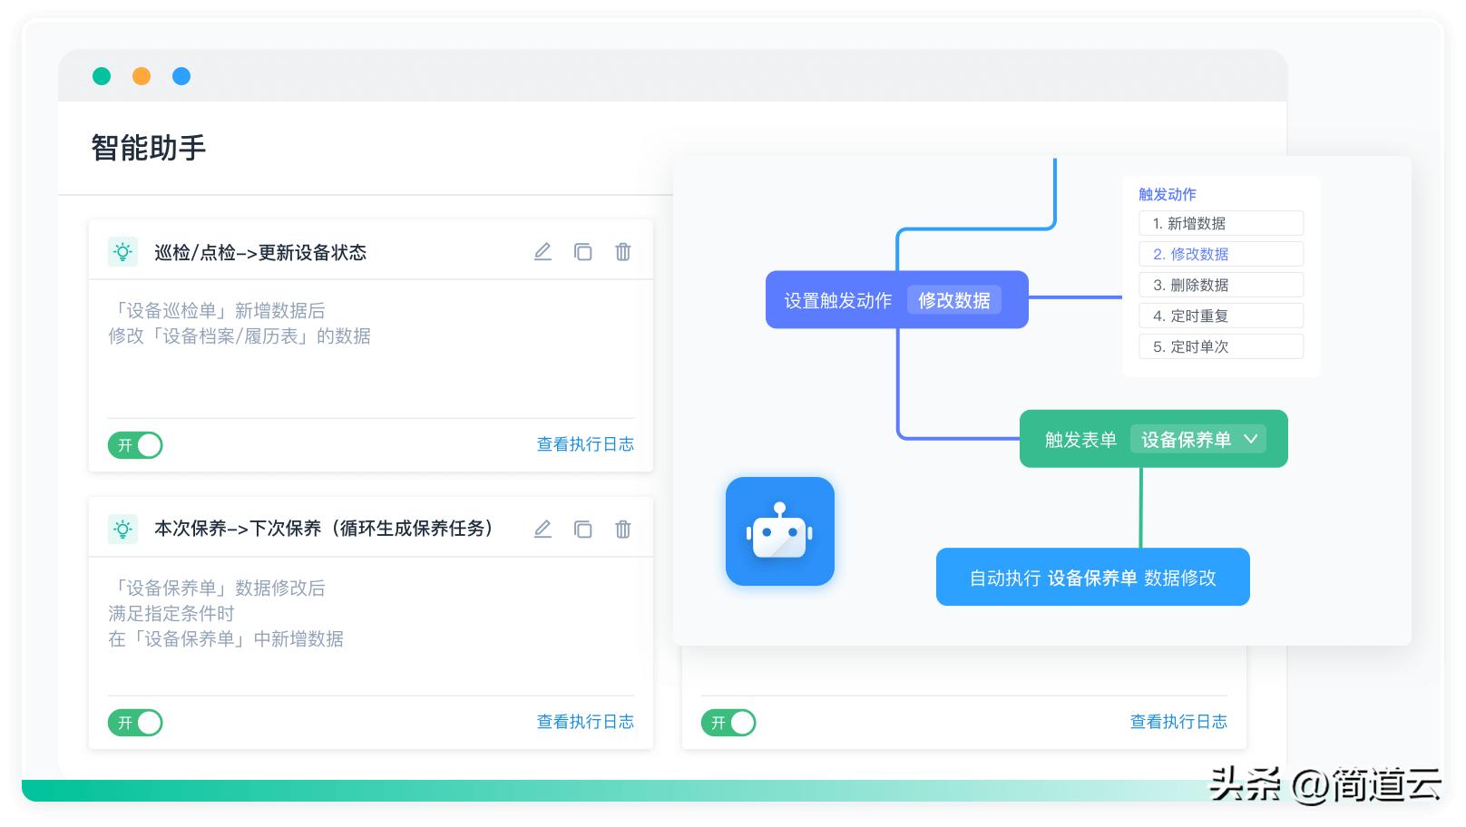Delete the 巡检/点检->更新设备状态 rule
The image size is (1466, 827).
(622, 252)
